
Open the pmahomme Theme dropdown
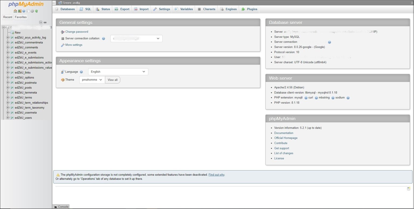[x=92, y=80]
